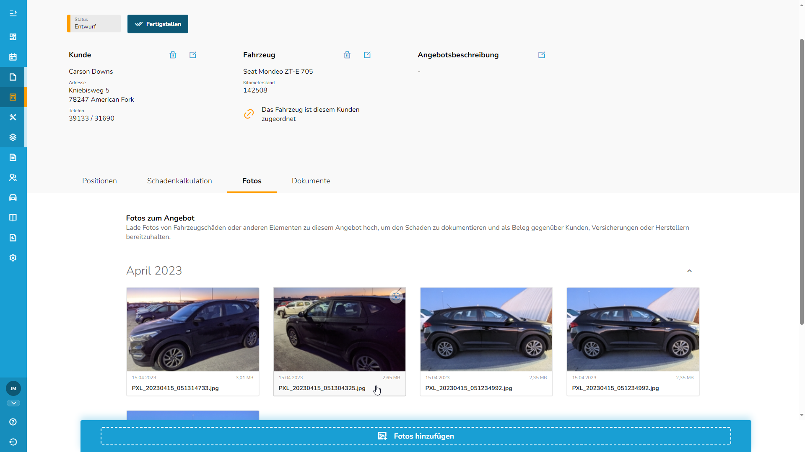This screenshot has height=452, width=805.
Task: Edit the Kunde details icon
Action: click(193, 55)
